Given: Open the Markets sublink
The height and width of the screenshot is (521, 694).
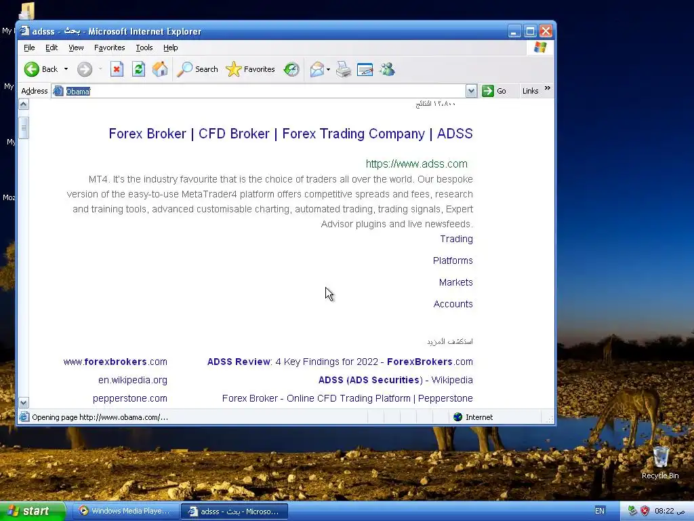Looking at the screenshot, I should (x=456, y=282).
